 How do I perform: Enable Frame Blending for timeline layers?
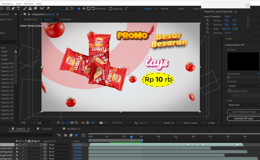pyautogui.click(x=71, y=135)
